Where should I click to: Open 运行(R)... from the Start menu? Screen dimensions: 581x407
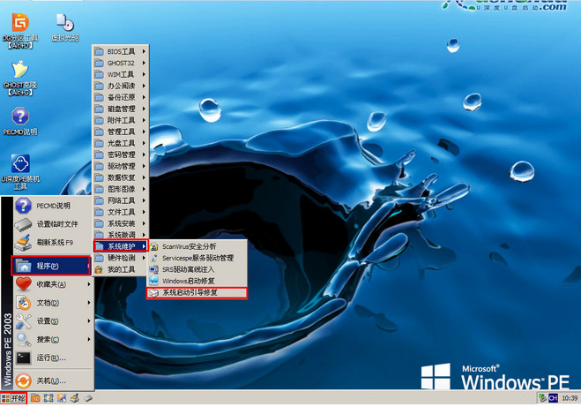coord(53,358)
